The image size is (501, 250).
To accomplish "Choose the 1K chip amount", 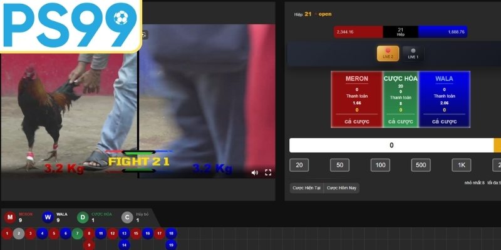I will click(461, 165).
